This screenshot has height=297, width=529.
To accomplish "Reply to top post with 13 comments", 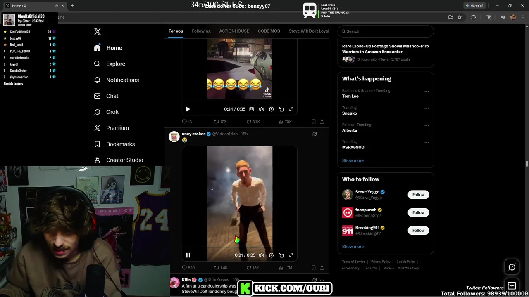I will coord(187,122).
